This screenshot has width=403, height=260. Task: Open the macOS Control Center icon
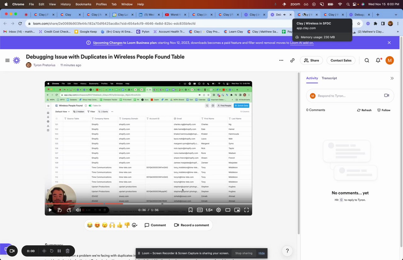[x=355, y=4]
